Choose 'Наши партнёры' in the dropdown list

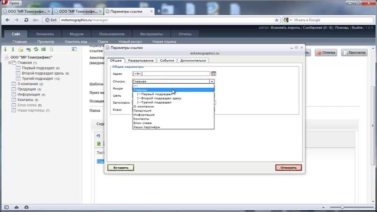tap(173, 127)
